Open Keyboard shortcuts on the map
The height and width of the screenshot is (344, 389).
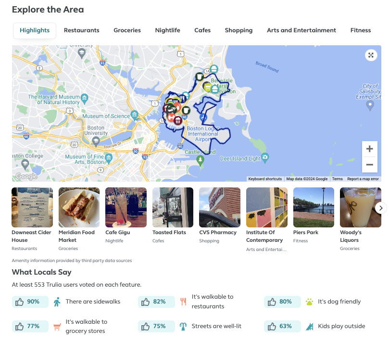click(x=265, y=179)
